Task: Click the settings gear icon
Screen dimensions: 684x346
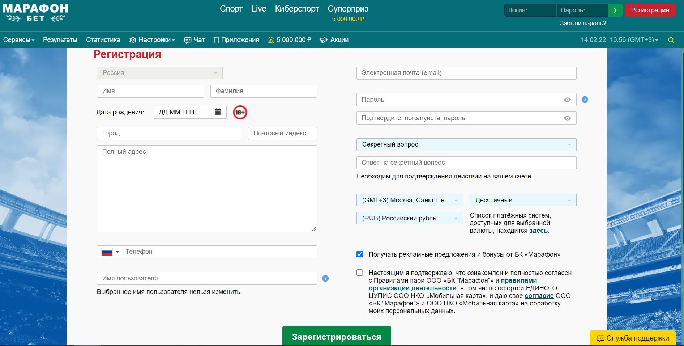Action: coord(133,40)
